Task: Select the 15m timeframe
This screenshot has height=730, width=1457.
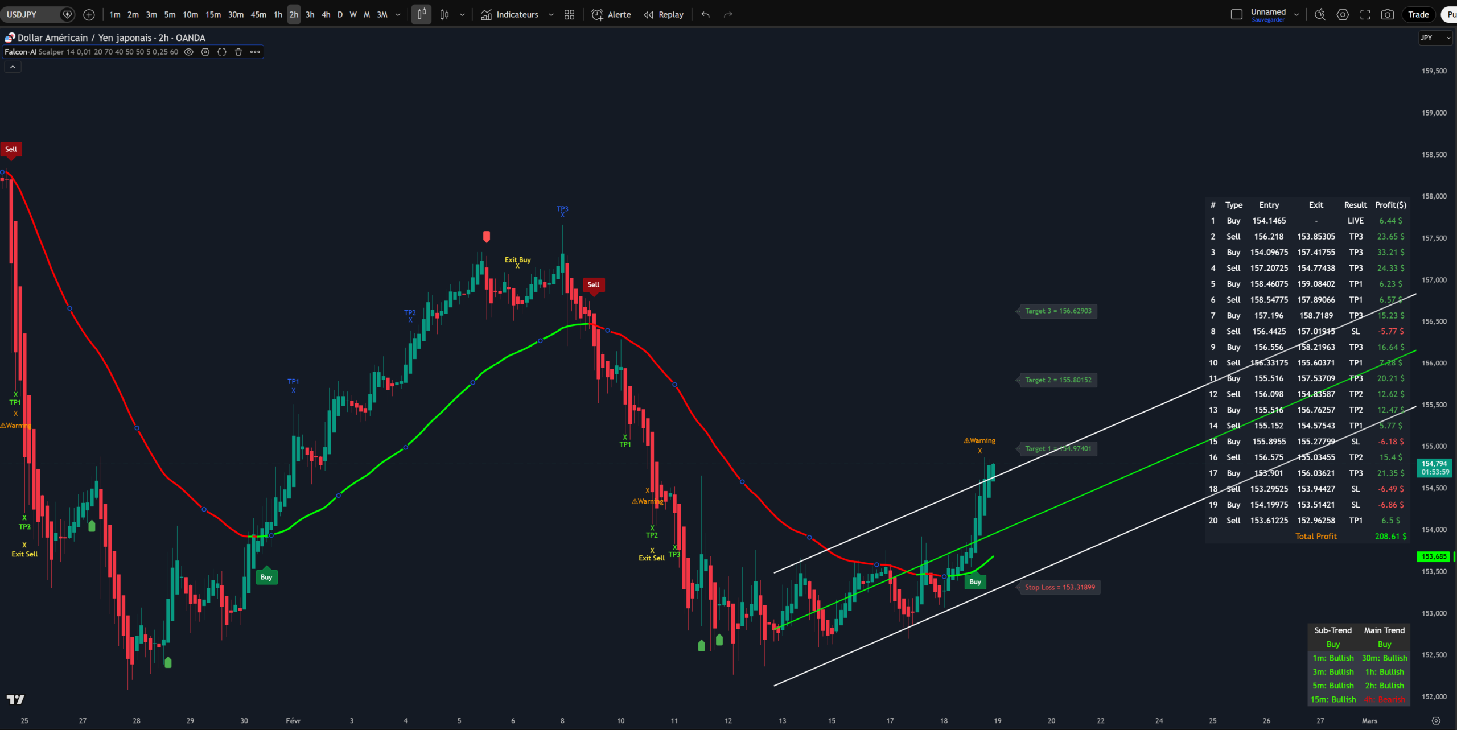Action: tap(213, 15)
